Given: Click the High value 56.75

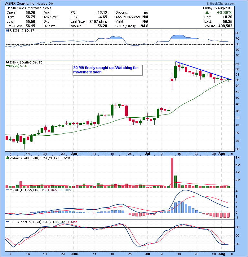Looking at the screenshot, I should coord(30,17).
